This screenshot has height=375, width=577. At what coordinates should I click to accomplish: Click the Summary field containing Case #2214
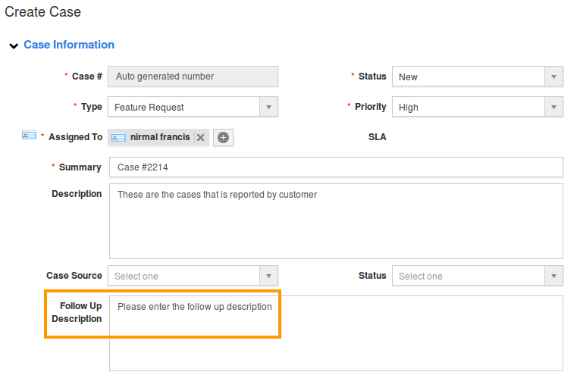click(335, 167)
